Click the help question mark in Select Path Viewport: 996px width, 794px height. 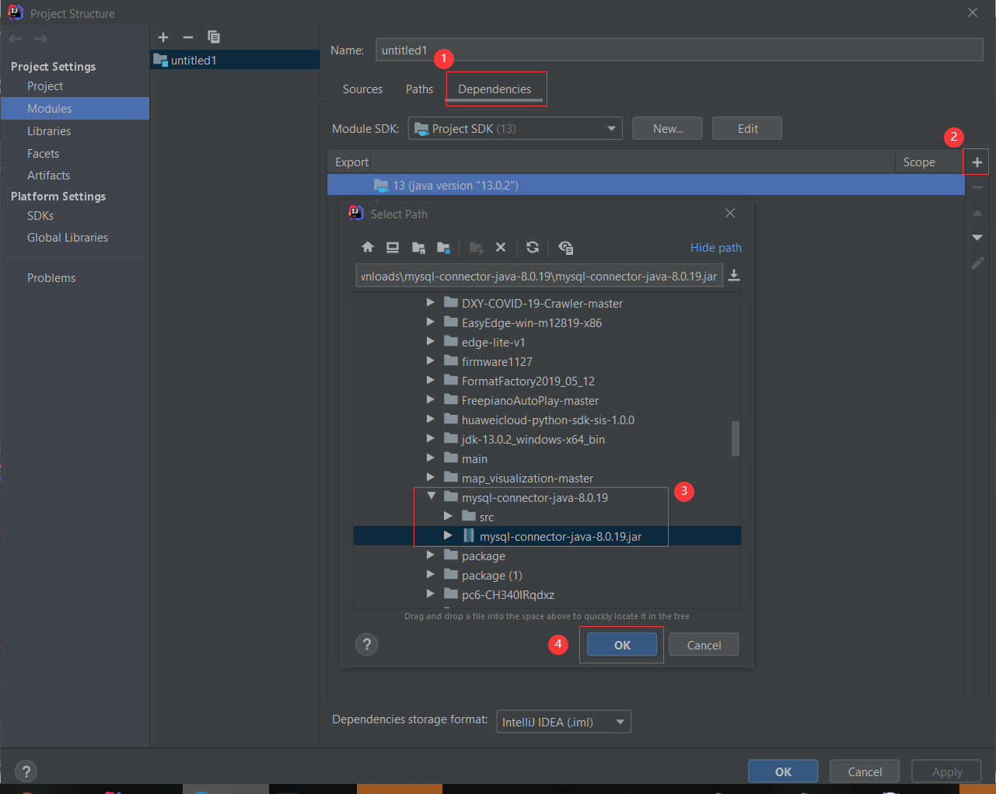coord(366,644)
